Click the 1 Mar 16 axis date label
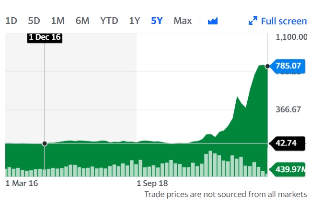311x209 pixels. click(22, 183)
